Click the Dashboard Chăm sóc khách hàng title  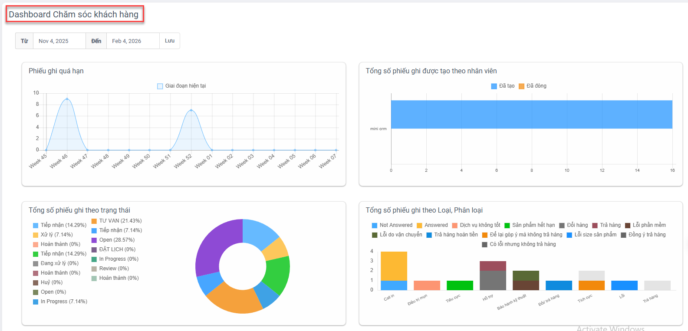(74, 14)
